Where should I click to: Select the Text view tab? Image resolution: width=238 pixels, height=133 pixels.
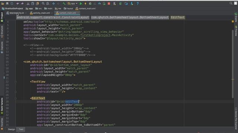tap(21, 129)
